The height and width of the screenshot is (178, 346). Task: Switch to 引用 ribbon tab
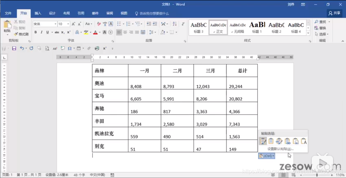81,13
